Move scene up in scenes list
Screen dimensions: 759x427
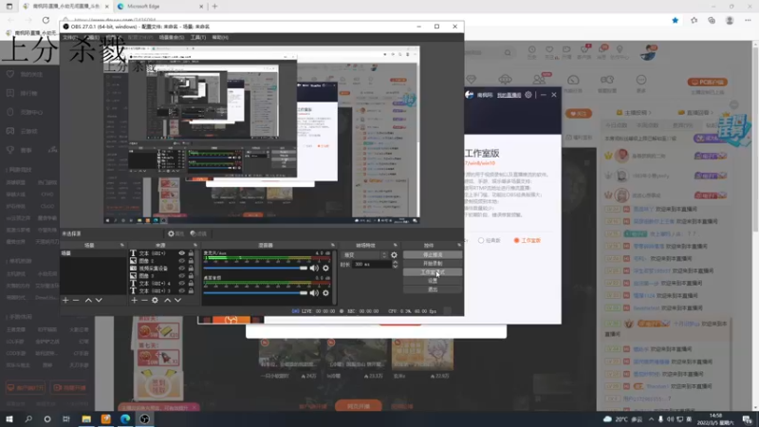pos(88,300)
